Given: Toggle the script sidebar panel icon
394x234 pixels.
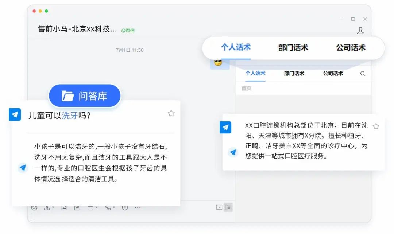Looking at the screenshot, I should tap(228, 207).
